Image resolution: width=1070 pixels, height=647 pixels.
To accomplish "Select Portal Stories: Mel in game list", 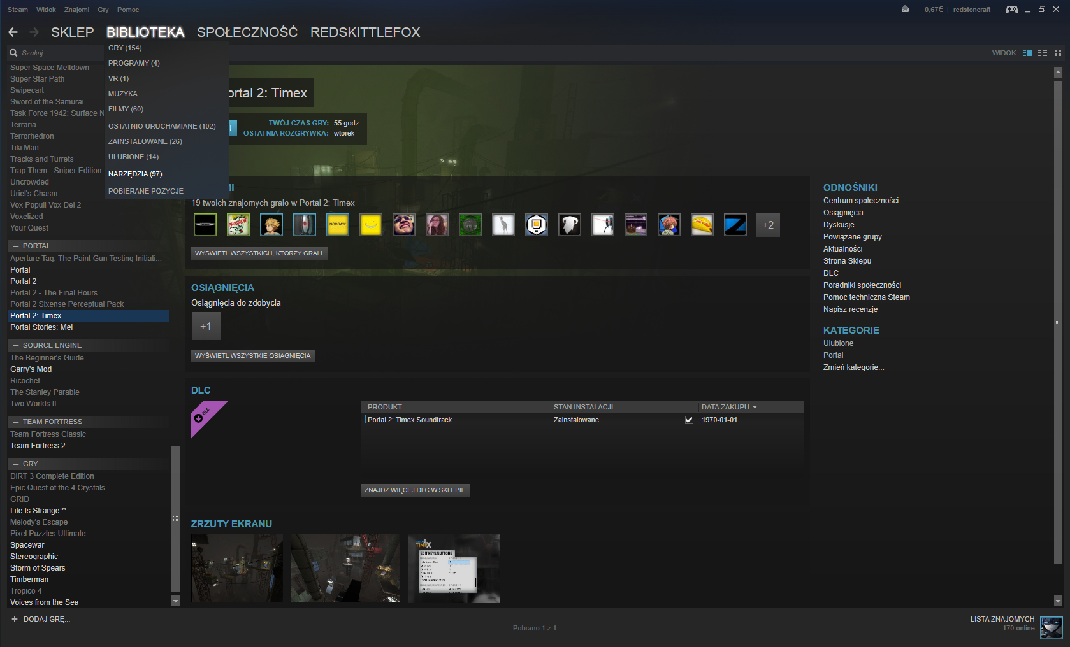I will tap(41, 327).
